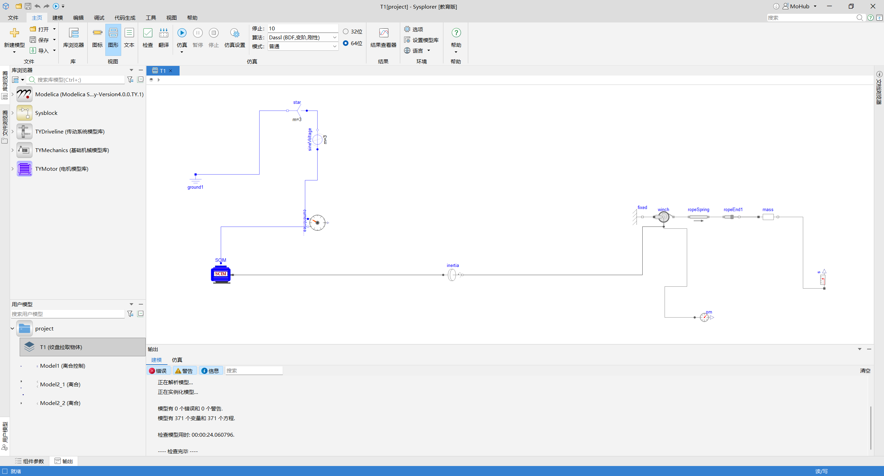Expand the Sysblock library node
The height and width of the screenshot is (476, 884).
coord(12,113)
